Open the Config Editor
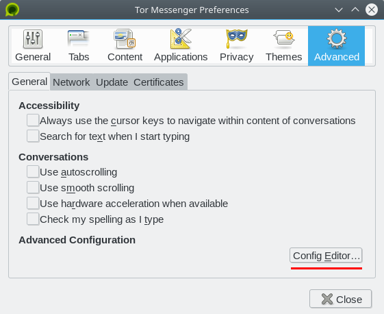 click(326, 255)
